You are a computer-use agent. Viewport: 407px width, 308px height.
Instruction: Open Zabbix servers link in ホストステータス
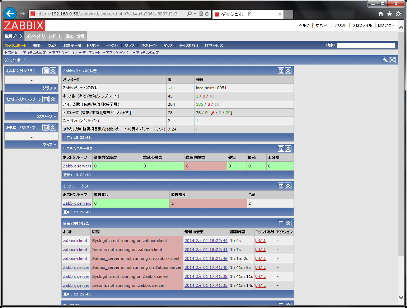click(77, 203)
